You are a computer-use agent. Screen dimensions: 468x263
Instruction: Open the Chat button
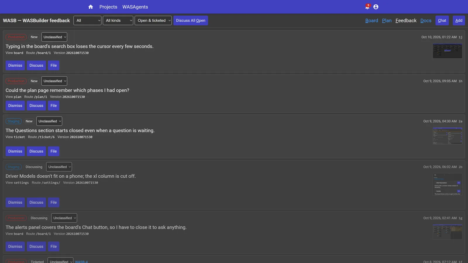point(442,20)
